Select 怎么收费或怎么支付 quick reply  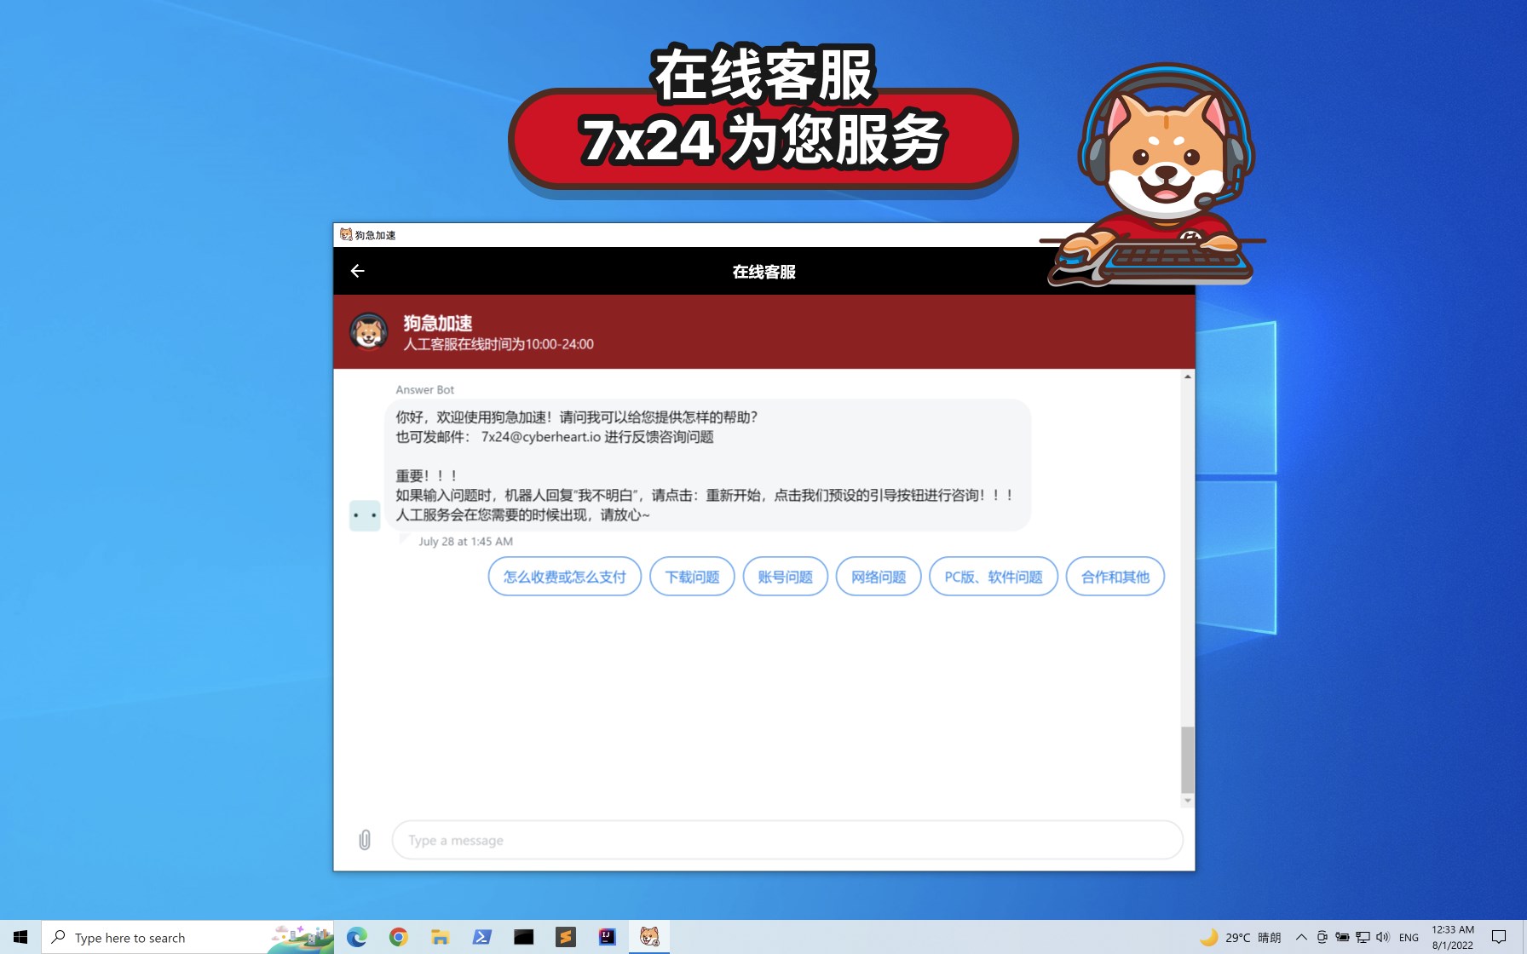tap(564, 577)
